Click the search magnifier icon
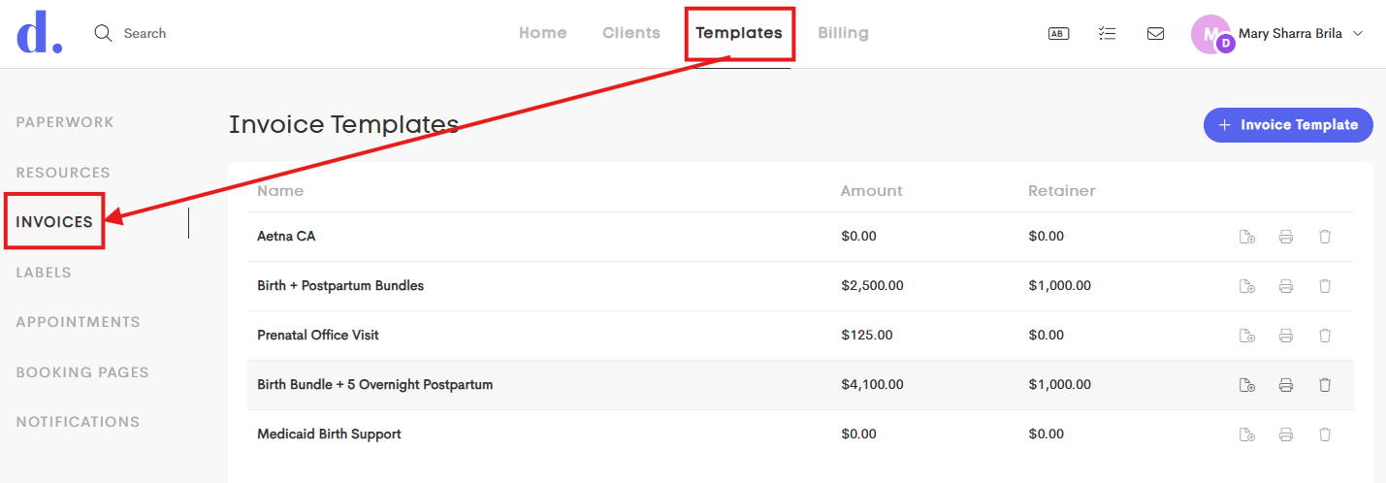Screen dimensions: 1386x483 pyautogui.click(x=104, y=33)
